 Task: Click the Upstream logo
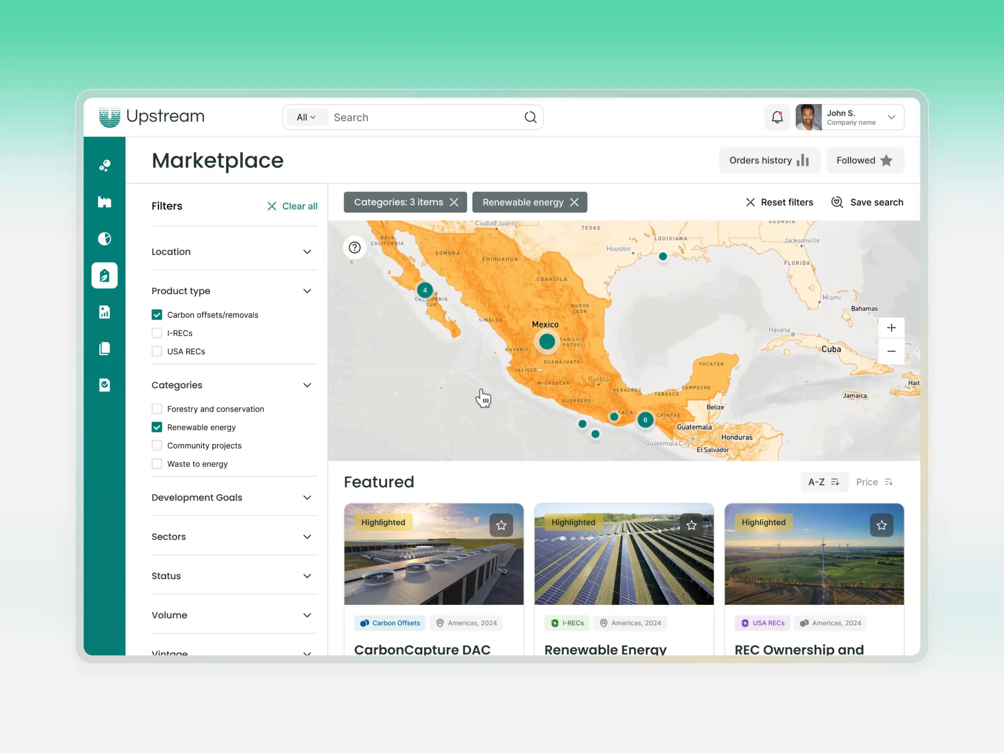coord(152,117)
